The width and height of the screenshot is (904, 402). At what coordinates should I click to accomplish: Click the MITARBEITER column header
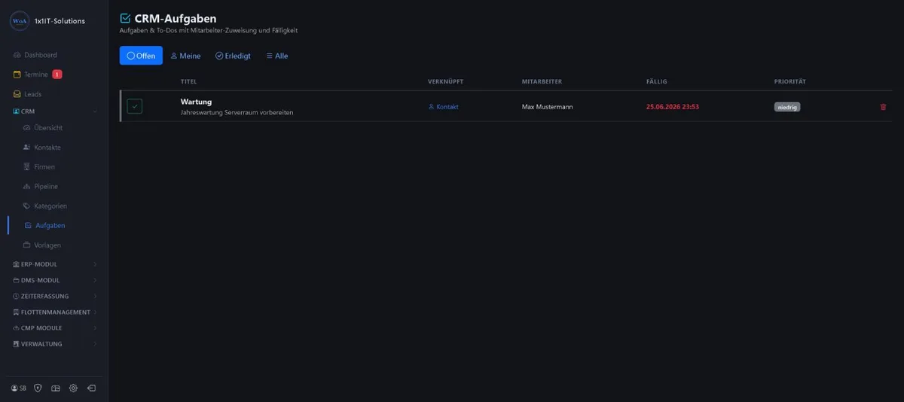coord(542,81)
